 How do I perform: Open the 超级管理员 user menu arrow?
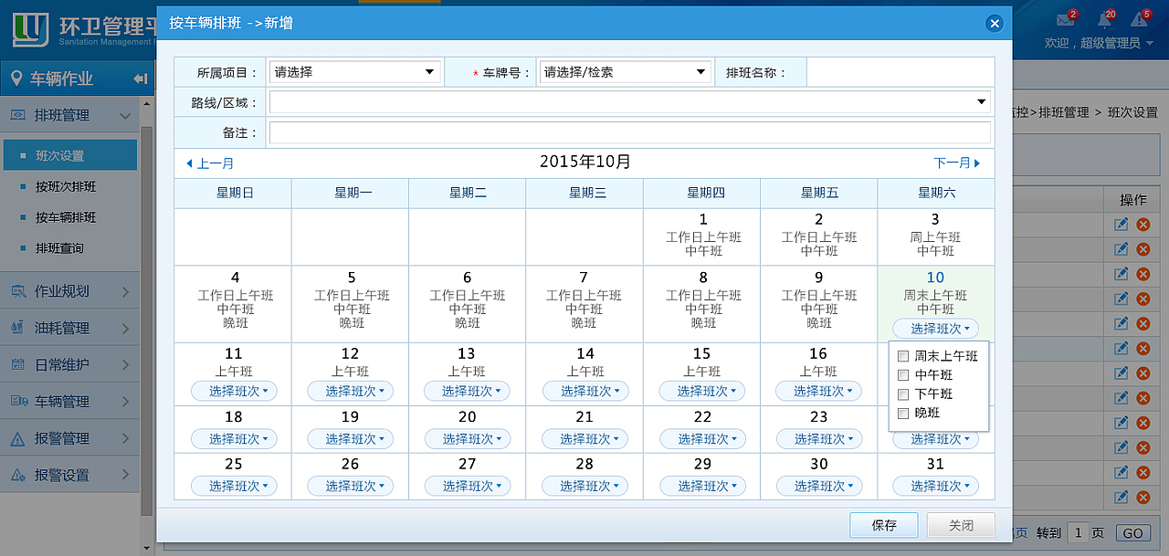pyautogui.click(x=1151, y=43)
